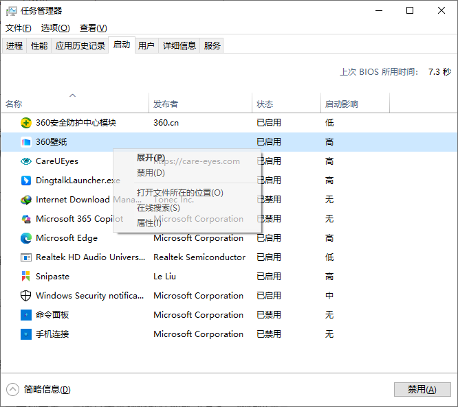The height and width of the screenshot is (407, 458).
Task: Select the 命令面板 row name
Action: 52,315
